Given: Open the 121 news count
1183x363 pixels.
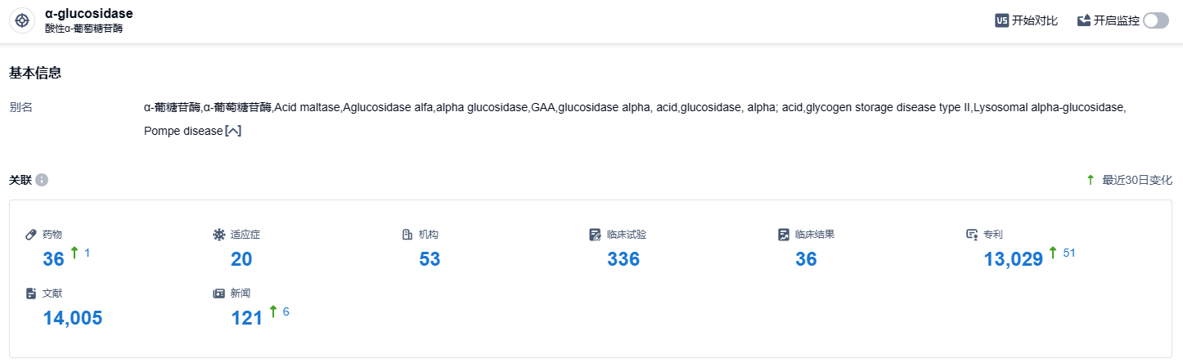Looking at the screenshot, I should pyautogui.click(x=246, y=318).
